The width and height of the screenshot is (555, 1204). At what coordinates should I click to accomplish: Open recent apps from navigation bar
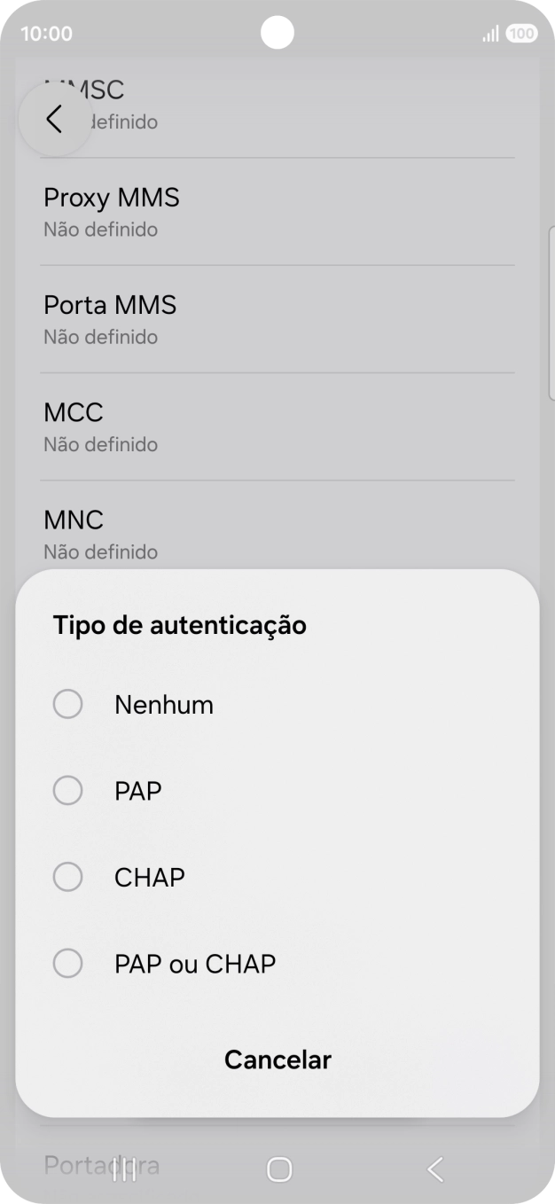pyautogui.click(x=123, y=1169)
